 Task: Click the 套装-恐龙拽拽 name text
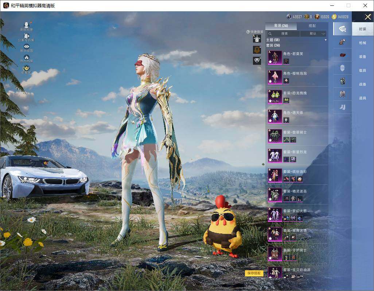(295, 93)
